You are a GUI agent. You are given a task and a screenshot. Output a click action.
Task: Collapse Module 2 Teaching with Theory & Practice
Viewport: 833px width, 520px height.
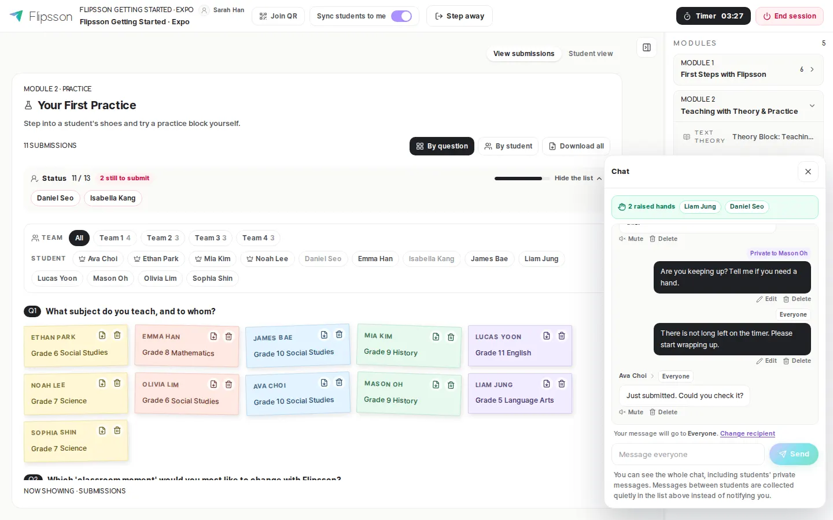click(748, 106)
